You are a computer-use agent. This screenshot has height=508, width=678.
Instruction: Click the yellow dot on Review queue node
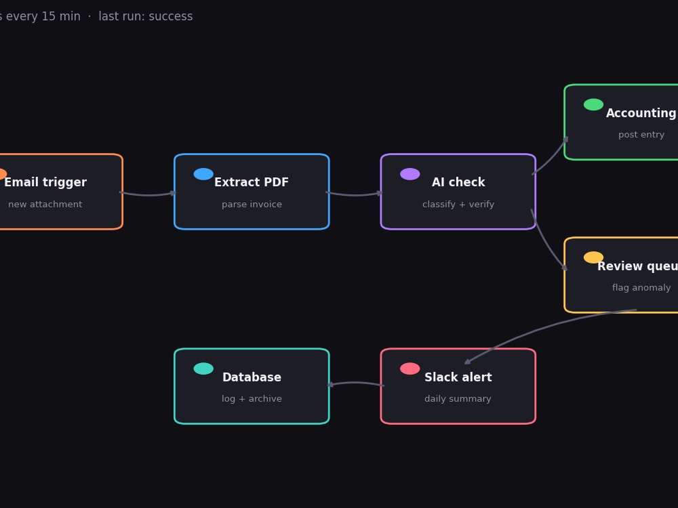(593, 257)
